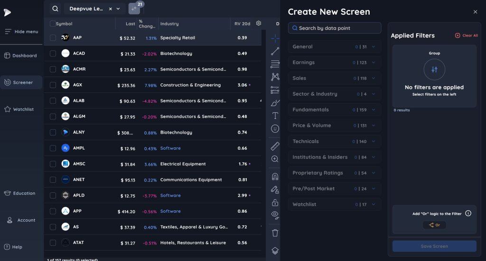Click the Search by data point field
The height and width of the screenshot is (261, 486).
tap(335, 28)
